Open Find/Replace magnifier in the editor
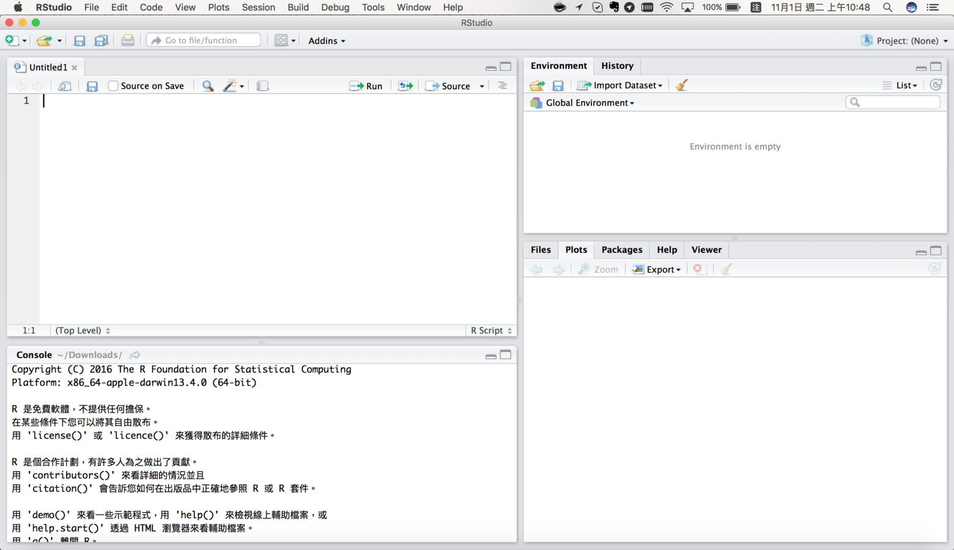954x550 pixels. click(208, 86)
